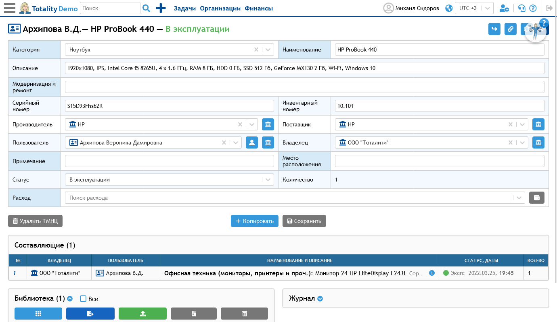Screen dimensions: 557x322
Task: Open Статус В эксплуатации dropdown
Action: point(170,180)
